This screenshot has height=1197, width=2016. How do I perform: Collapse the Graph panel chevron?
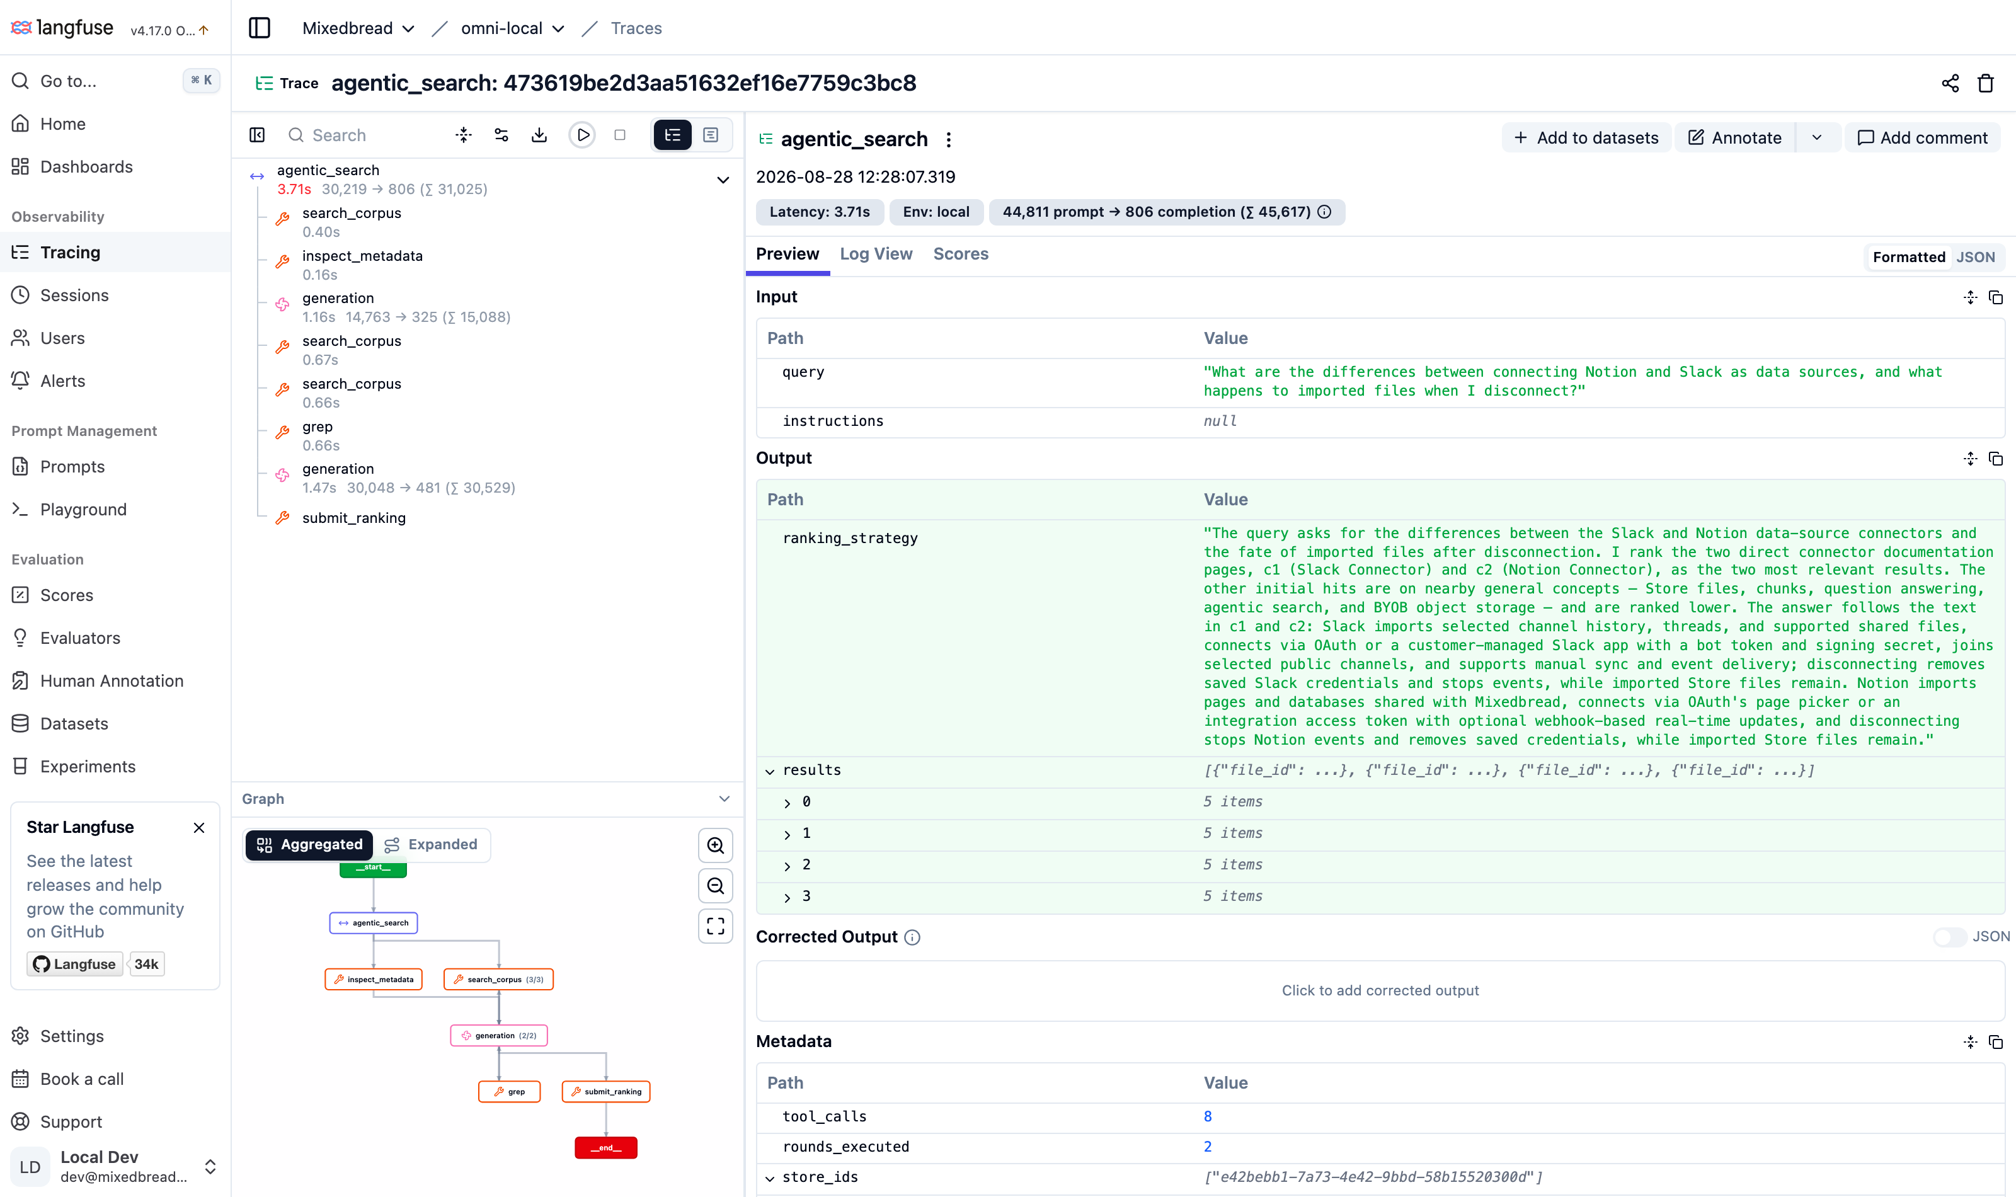pyautogui.click(x=724, y=799)
